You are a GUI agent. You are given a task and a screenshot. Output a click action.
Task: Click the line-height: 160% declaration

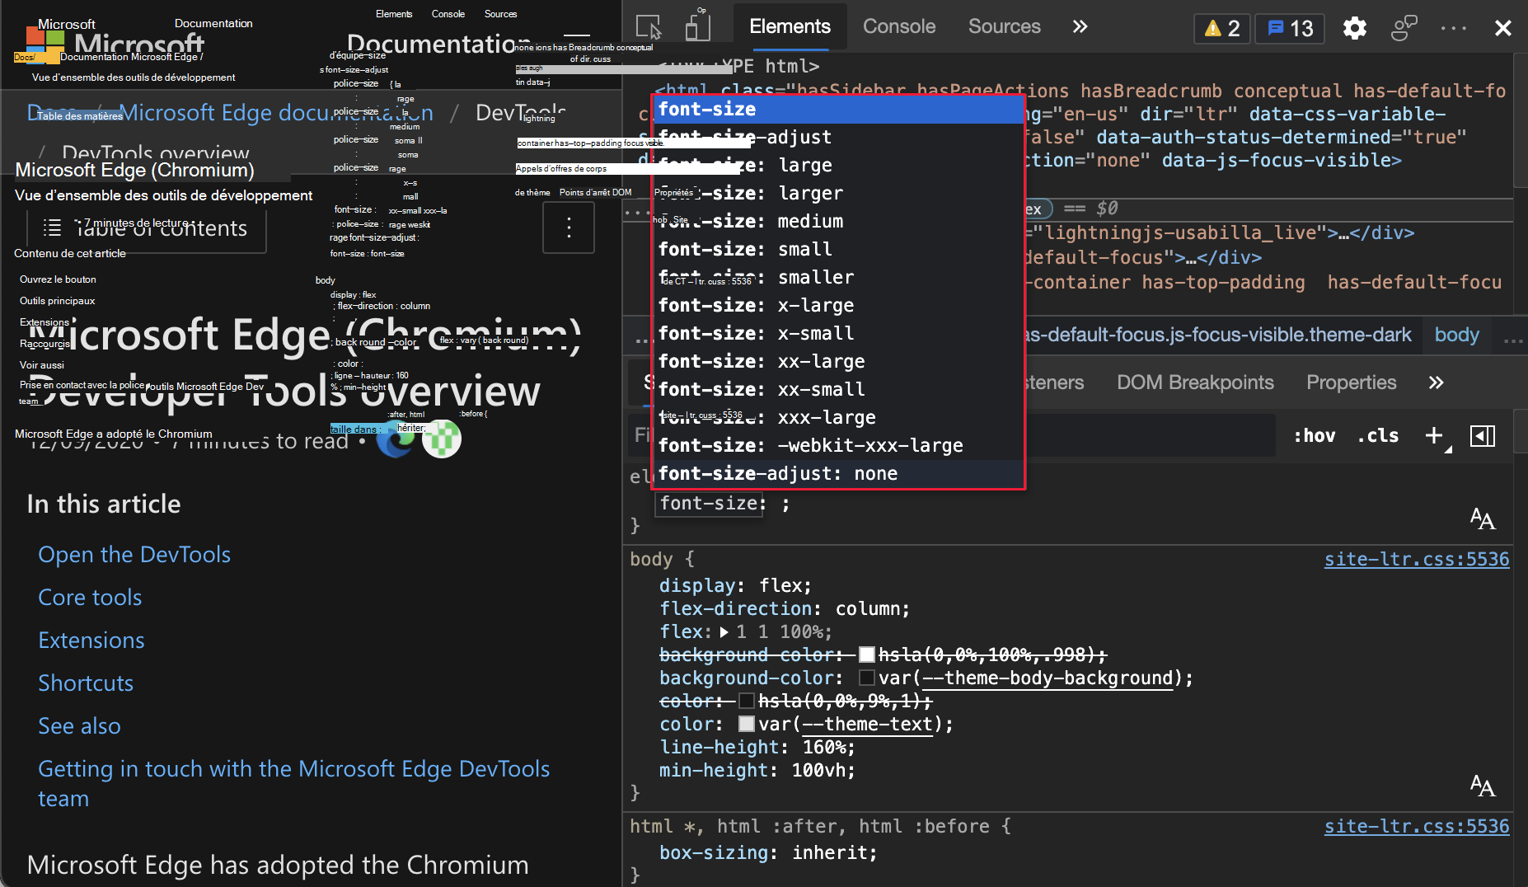757,747
